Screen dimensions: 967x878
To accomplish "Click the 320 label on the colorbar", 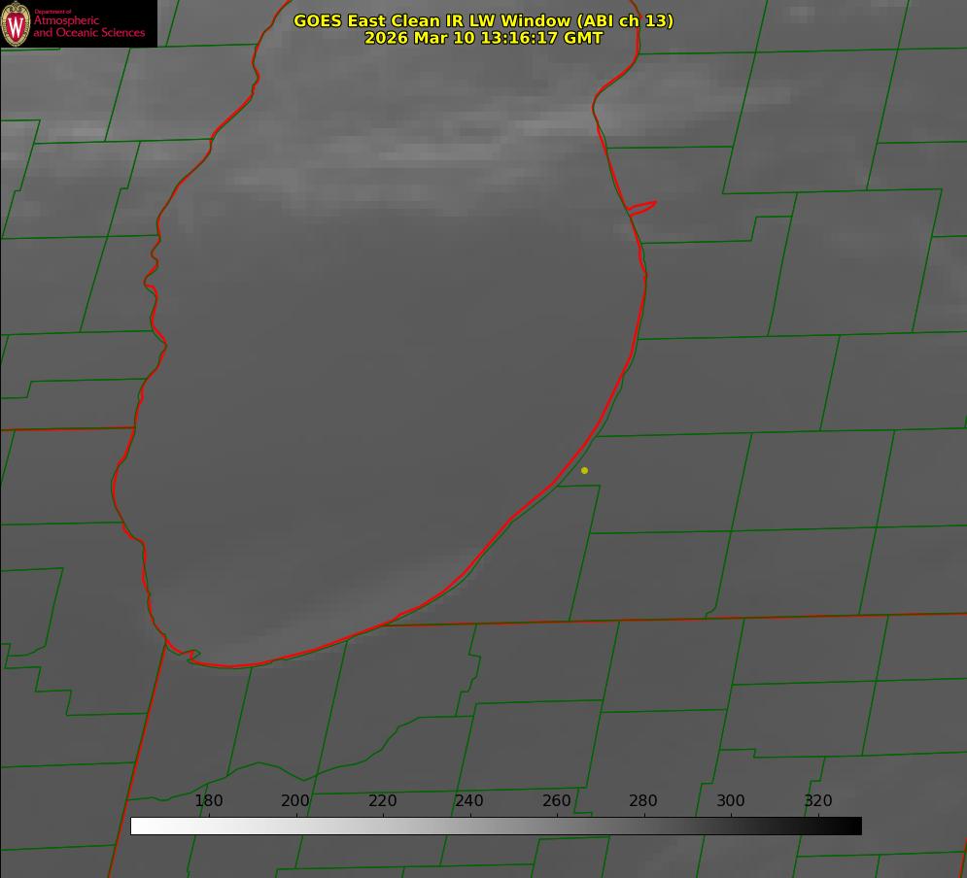I will click(817, 800).
